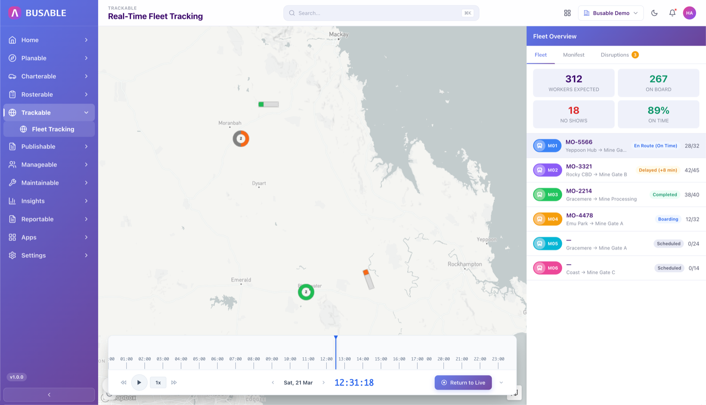Select Fleet Tracking submenu item
This screenshot has height=405, width=706.
tap(49, 129)
